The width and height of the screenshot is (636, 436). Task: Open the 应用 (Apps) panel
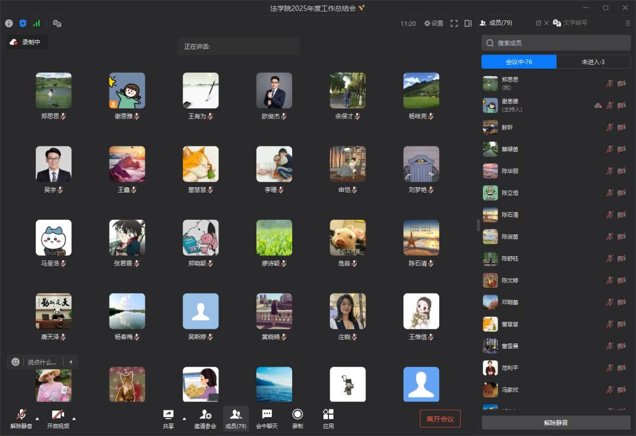click(328, 415)
